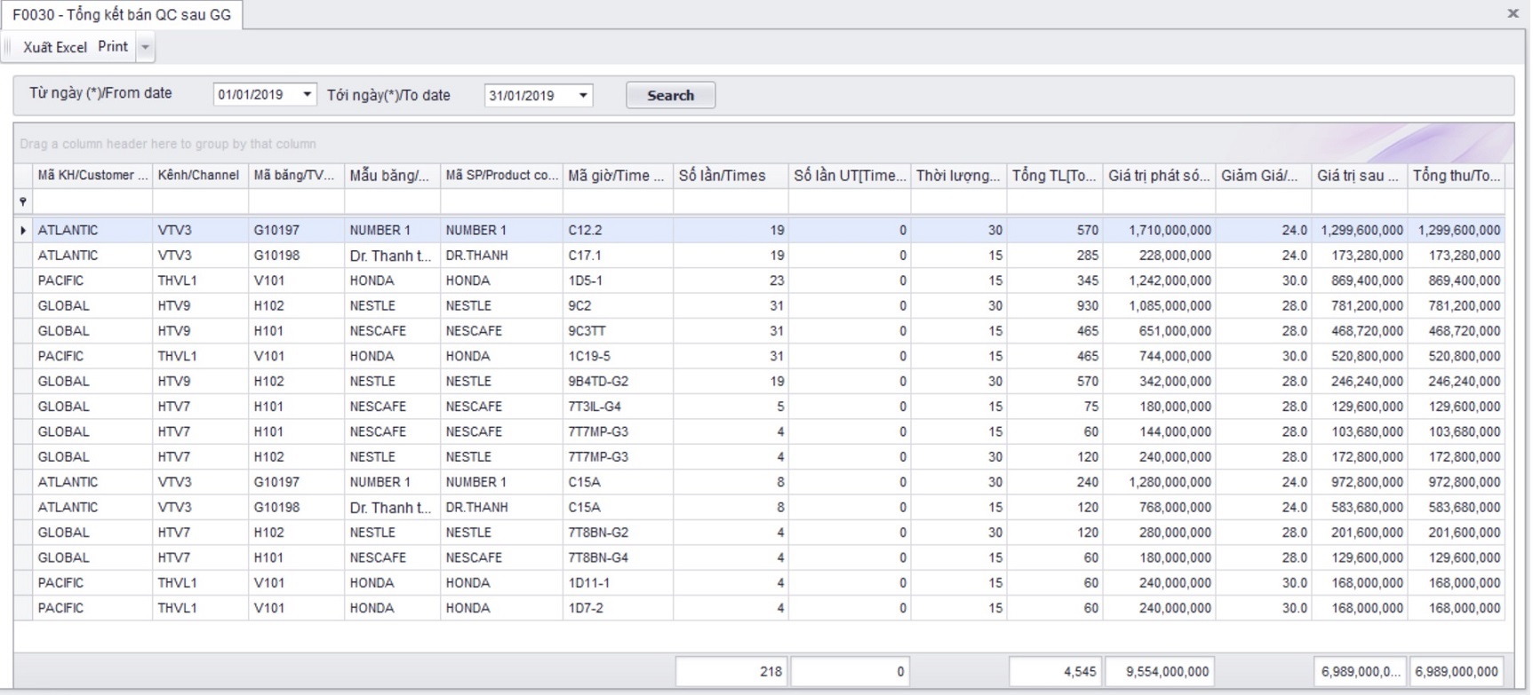This screenshot has height=695, width=1533.
Task: Sort by the Số lần/Times column header
Action: pyautogui.click(x=731, y=176)
